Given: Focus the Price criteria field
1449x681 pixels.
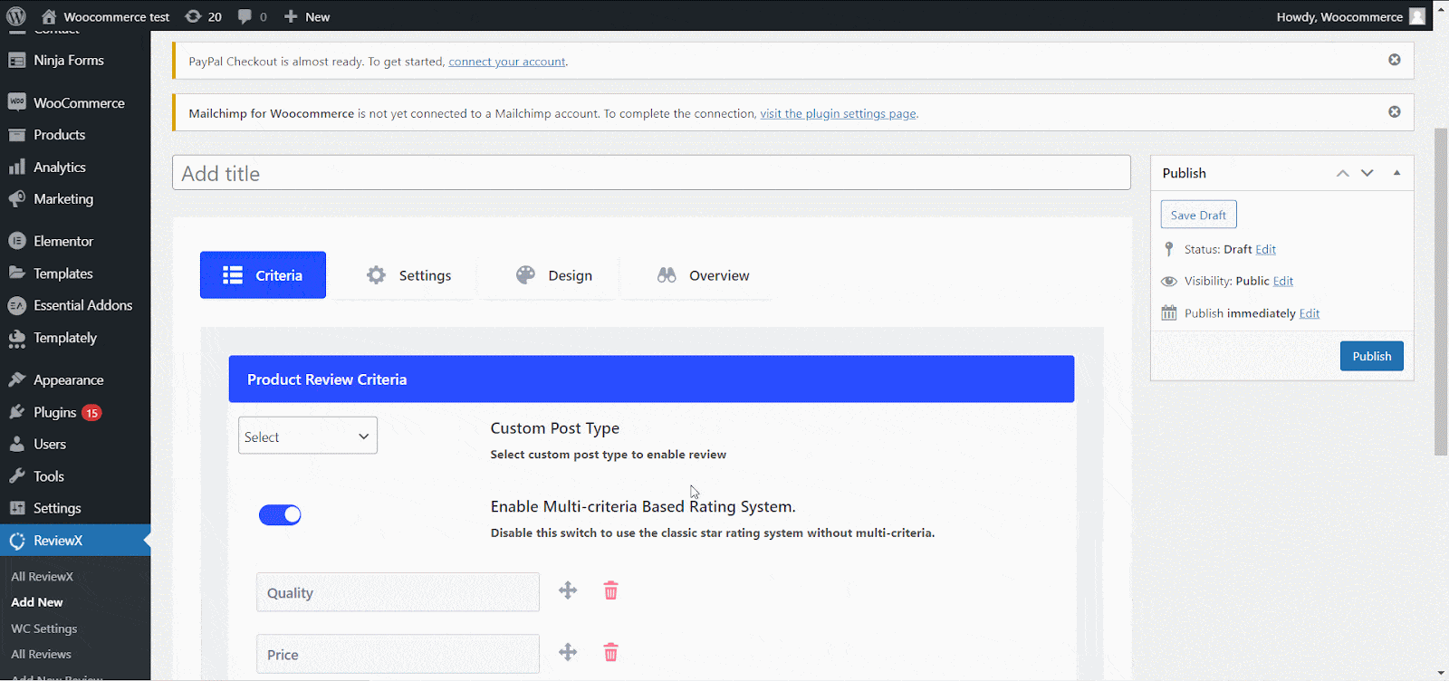Looking at the screenshot, I should (x=398, y=654).
